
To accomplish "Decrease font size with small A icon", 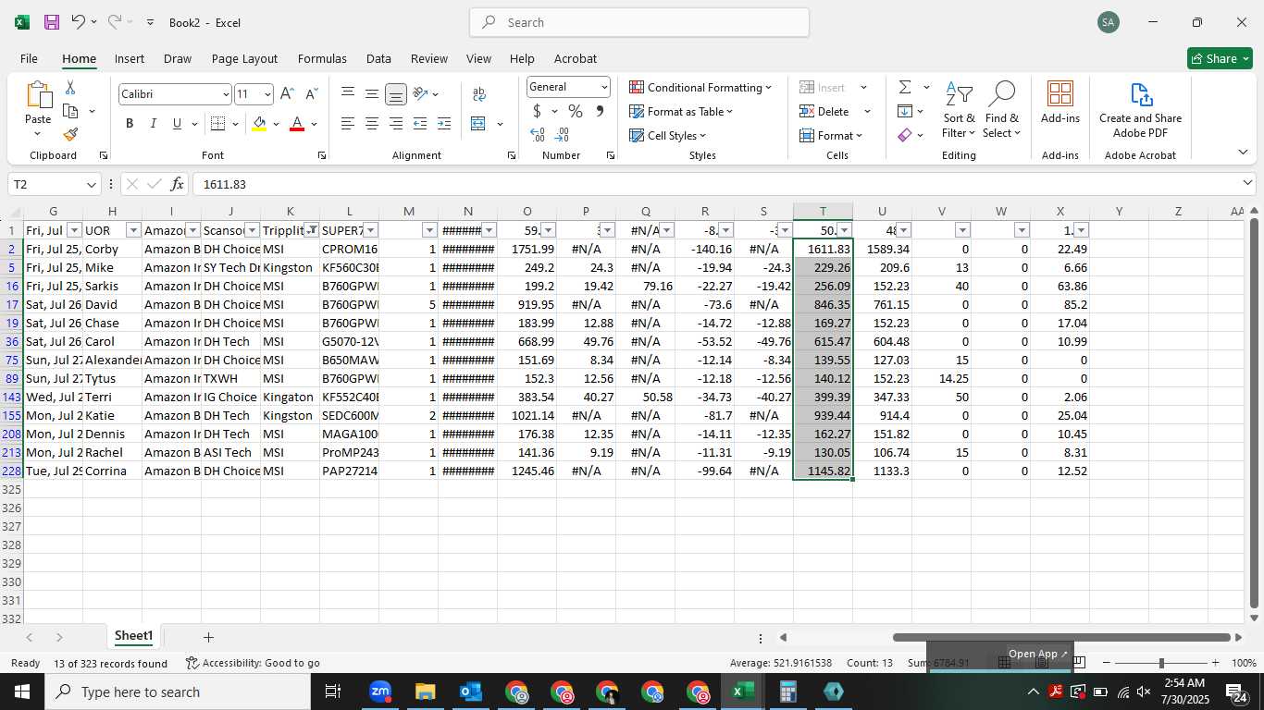I will pyautogui.click(x=311, y=93).
